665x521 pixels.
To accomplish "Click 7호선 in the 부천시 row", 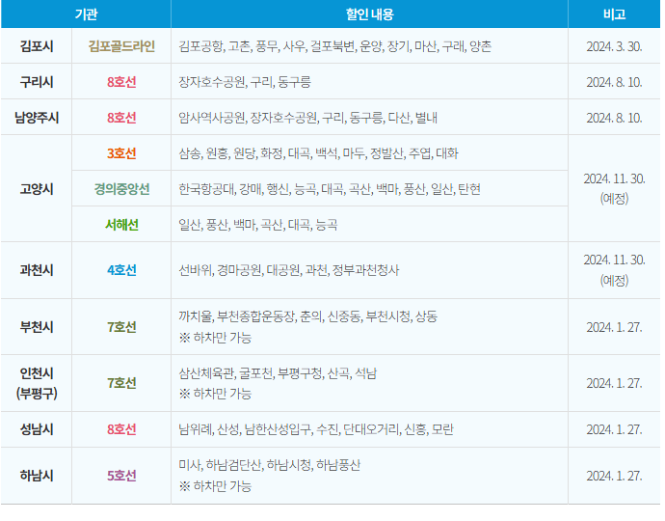I will [x=121, y=326].
